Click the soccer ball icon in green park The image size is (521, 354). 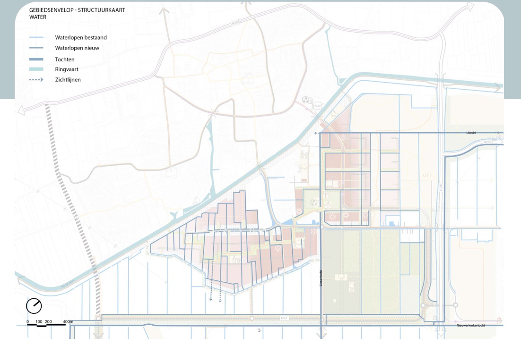tap(314, 202)
